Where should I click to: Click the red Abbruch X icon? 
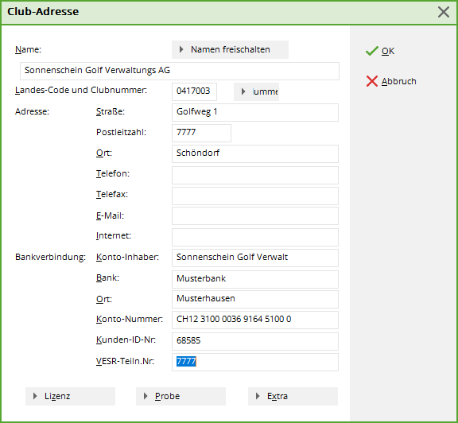372,81
